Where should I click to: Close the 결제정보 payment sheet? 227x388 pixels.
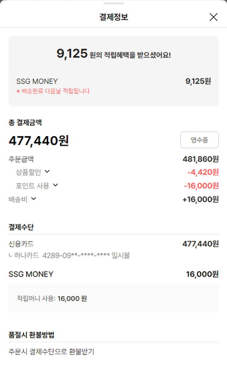pos(213,17)
